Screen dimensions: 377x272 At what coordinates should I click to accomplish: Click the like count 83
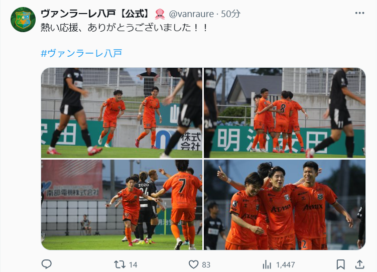point(206,265)
